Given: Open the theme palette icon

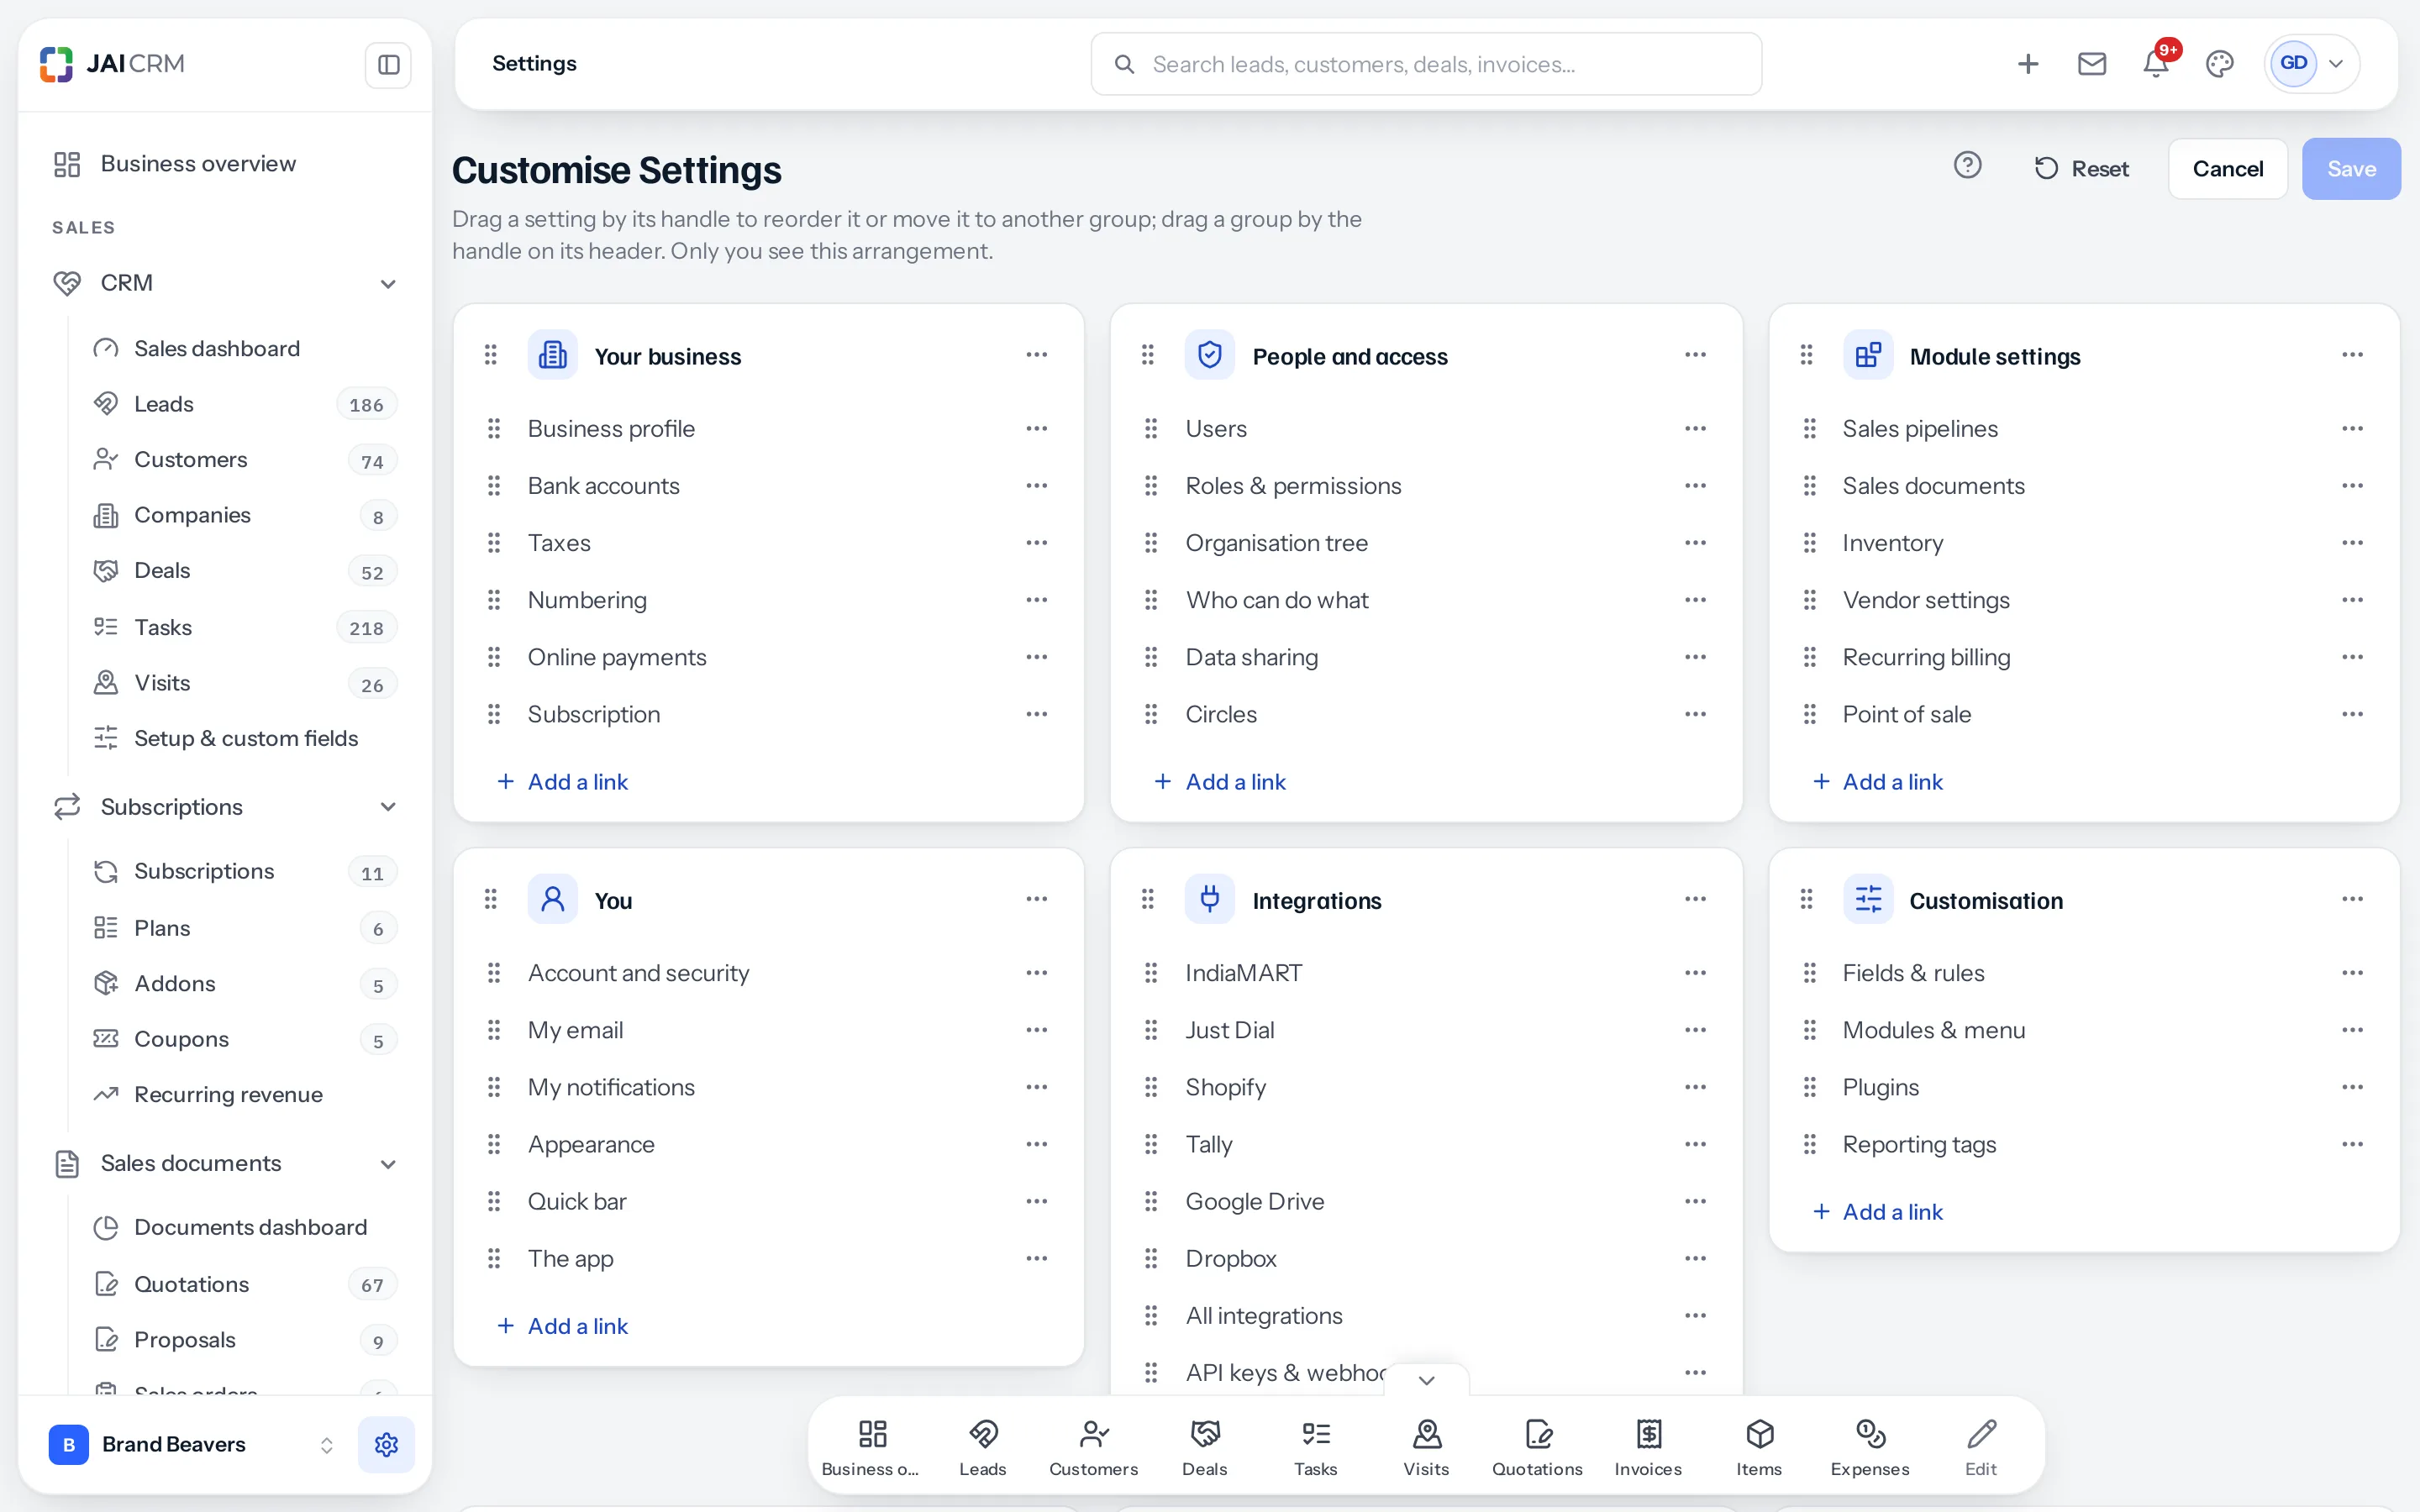Looking at the screenshot, I should coord(2220,64).
